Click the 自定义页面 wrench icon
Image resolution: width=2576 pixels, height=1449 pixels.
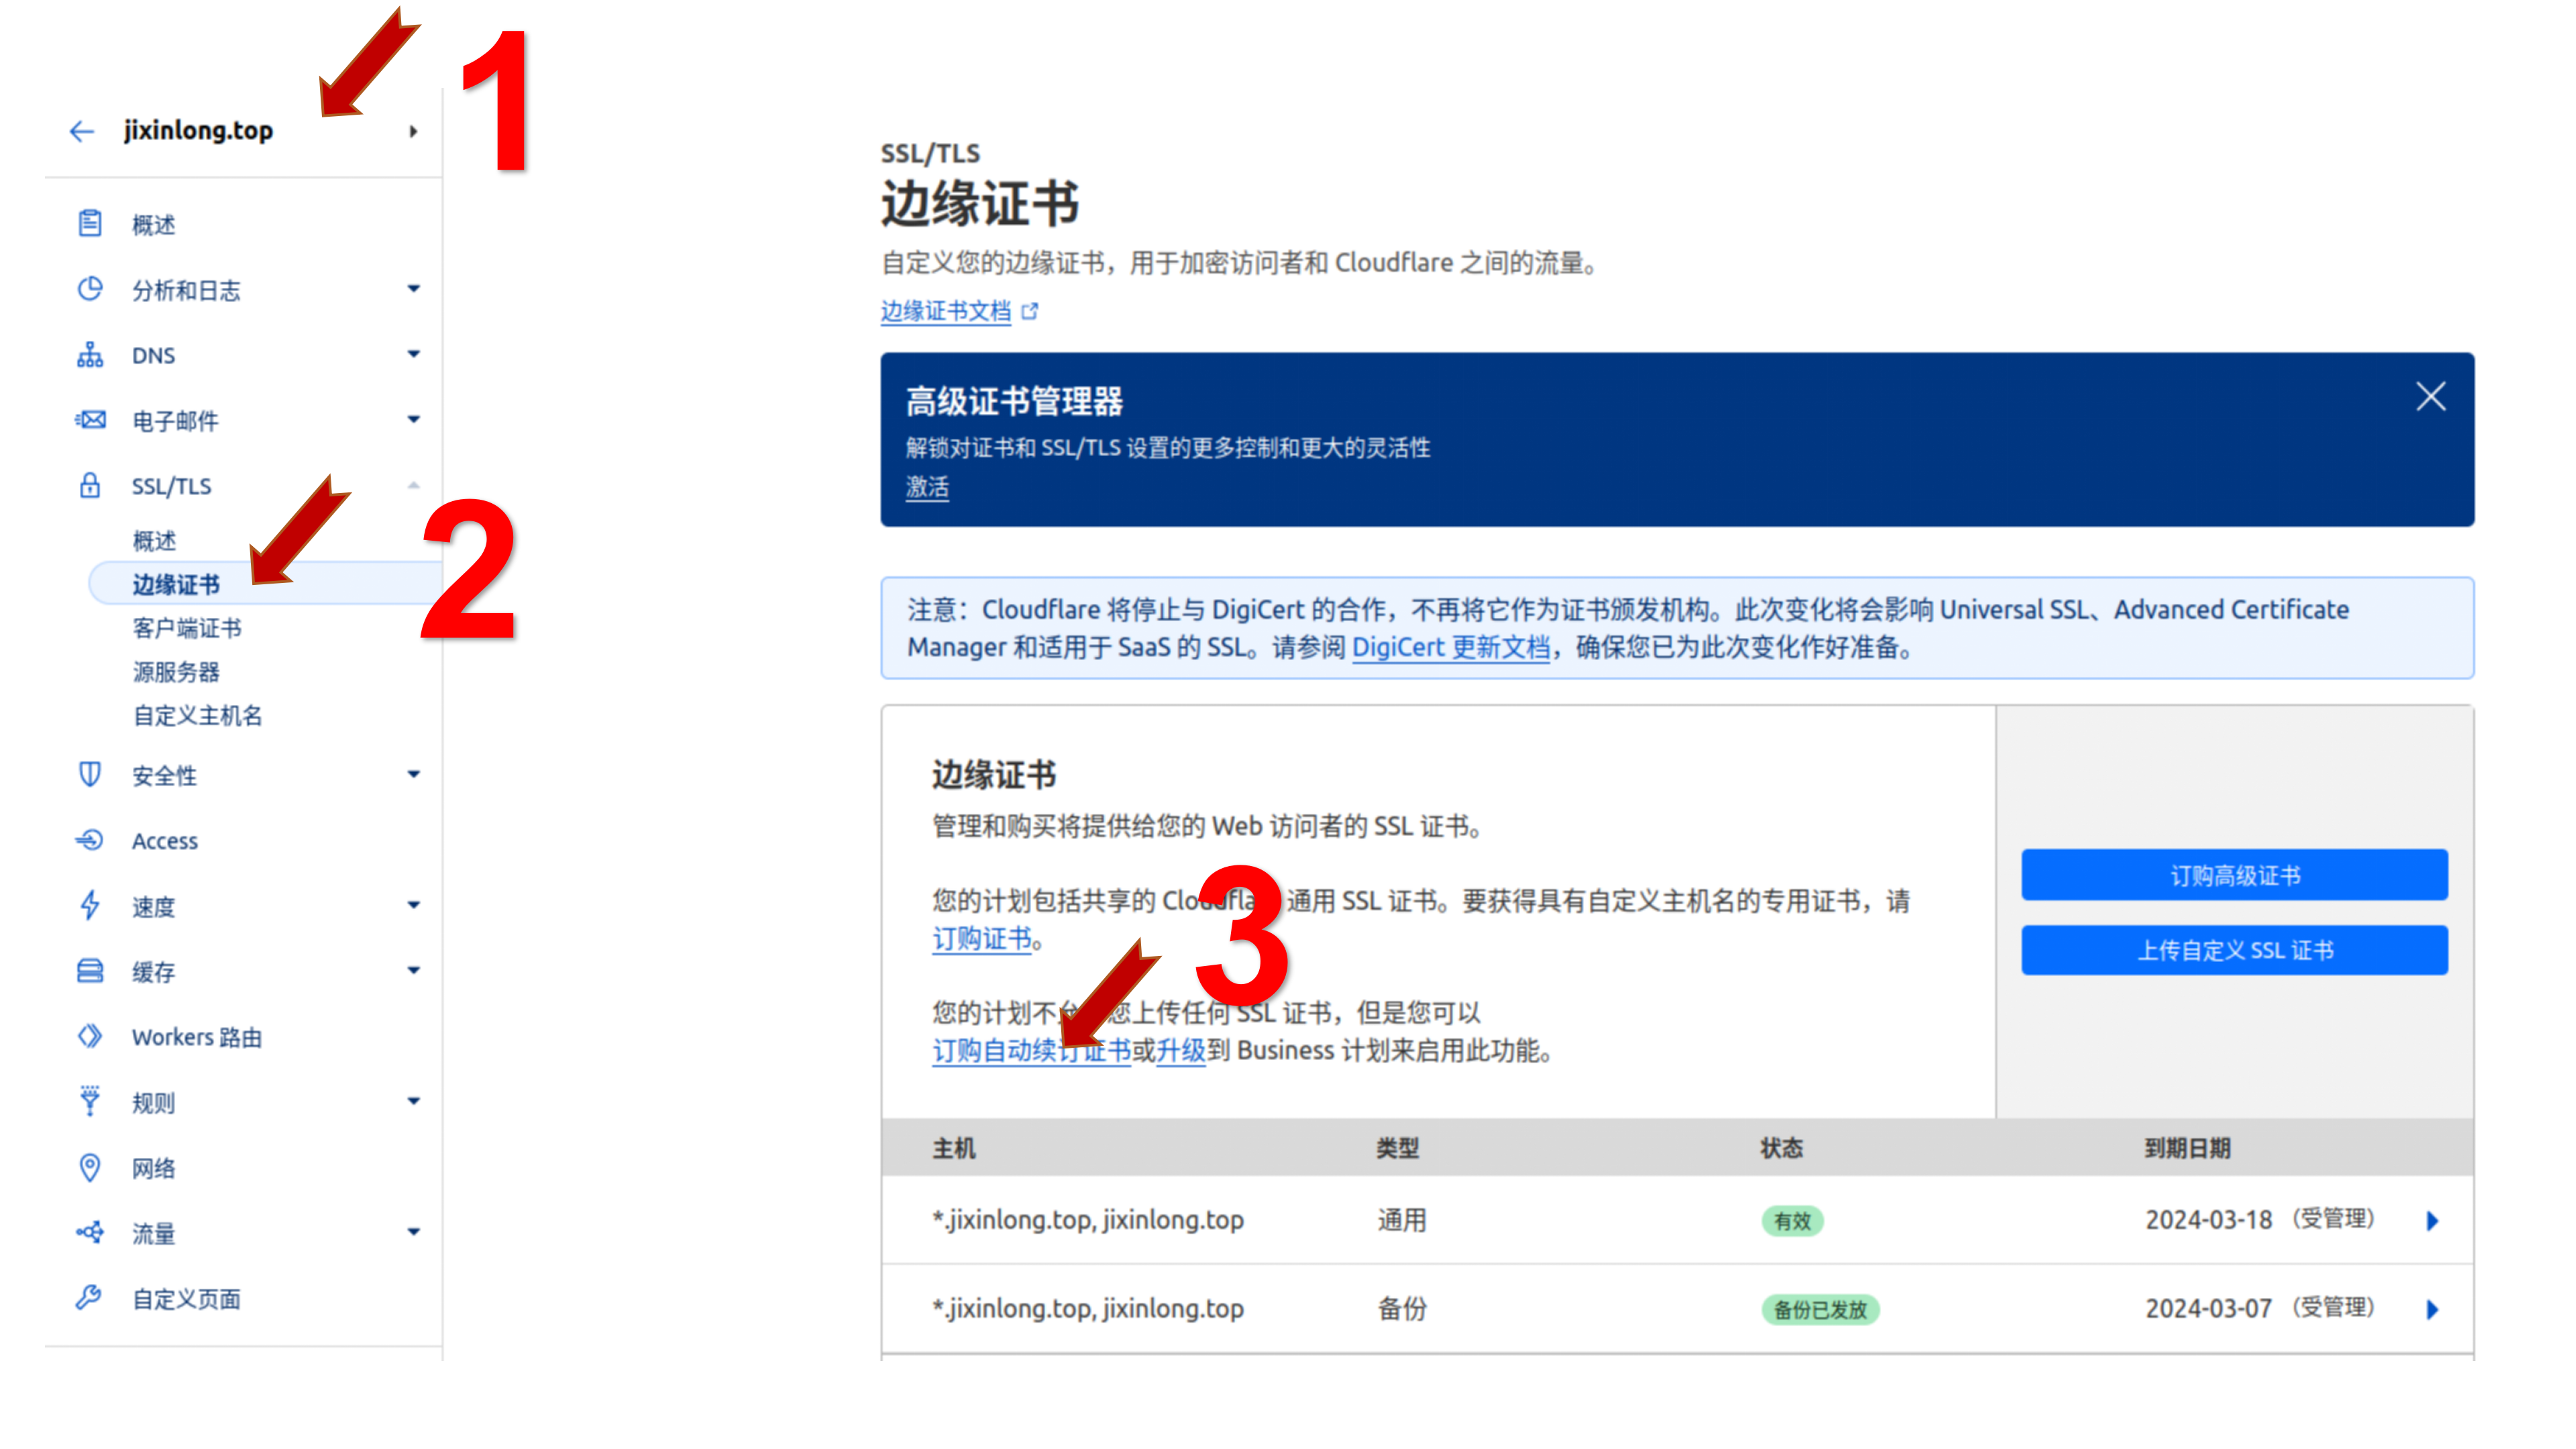tap(89, 1297)
